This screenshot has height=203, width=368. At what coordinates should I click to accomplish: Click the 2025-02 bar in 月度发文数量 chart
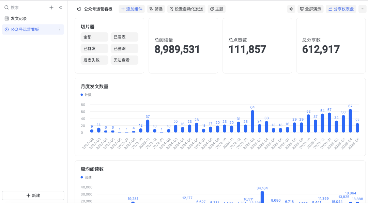(x=252, y=122)
